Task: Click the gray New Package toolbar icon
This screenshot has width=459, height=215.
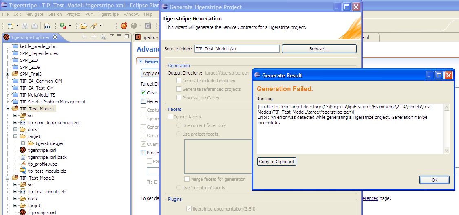Action: coord(134,26)
